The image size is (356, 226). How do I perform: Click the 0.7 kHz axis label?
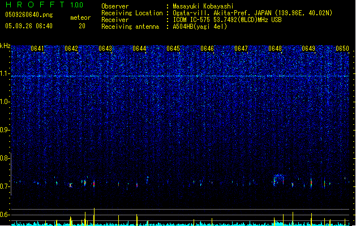coord(5,186)
